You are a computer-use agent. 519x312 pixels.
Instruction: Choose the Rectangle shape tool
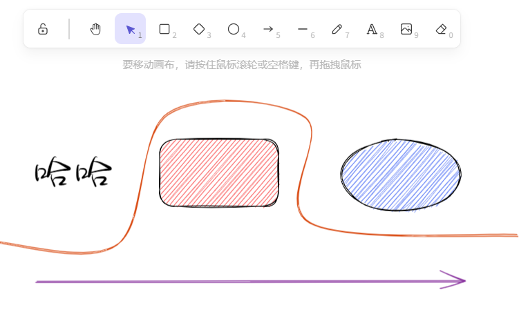point(164,29)
